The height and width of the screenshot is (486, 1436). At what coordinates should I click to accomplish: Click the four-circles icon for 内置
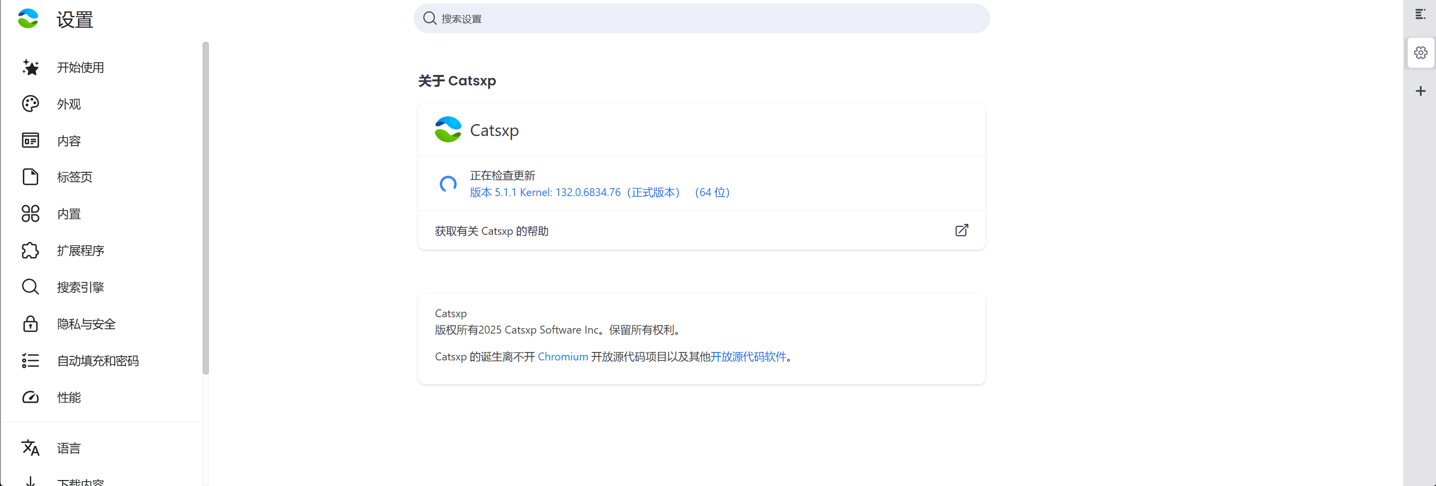pyautogui.click(x=30, y=213)
